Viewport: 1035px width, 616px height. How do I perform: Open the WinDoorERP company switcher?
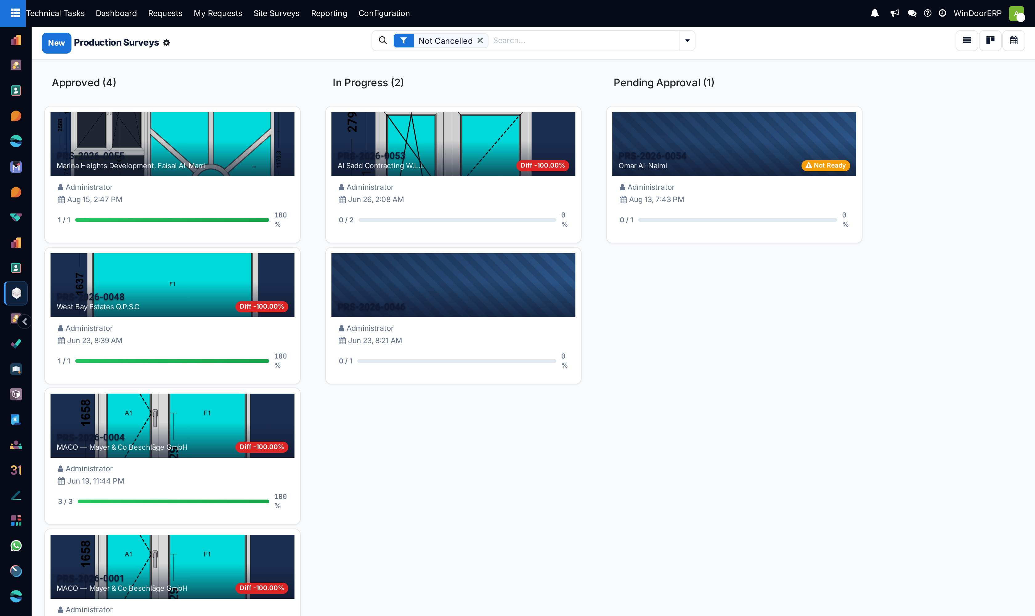click(x=978, y=13)
